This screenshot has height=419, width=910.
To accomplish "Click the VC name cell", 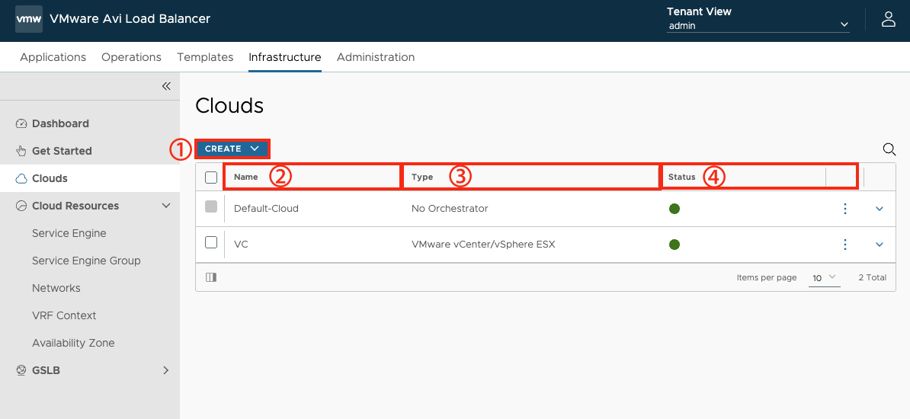I will (x=241, y=245).
